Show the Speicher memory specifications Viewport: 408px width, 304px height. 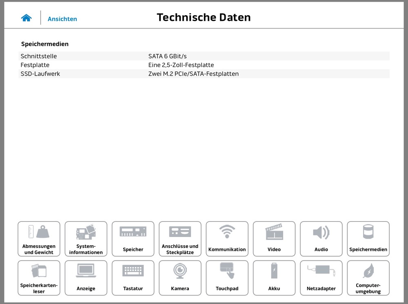point(133,239)
